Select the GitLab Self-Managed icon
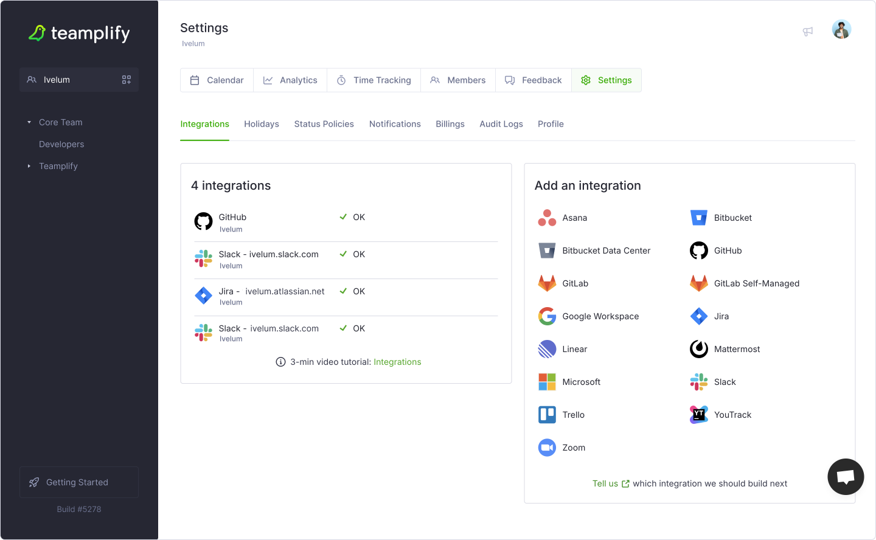Image resolution: width=876 pixels, height=540 pixels. coord(699,283)
